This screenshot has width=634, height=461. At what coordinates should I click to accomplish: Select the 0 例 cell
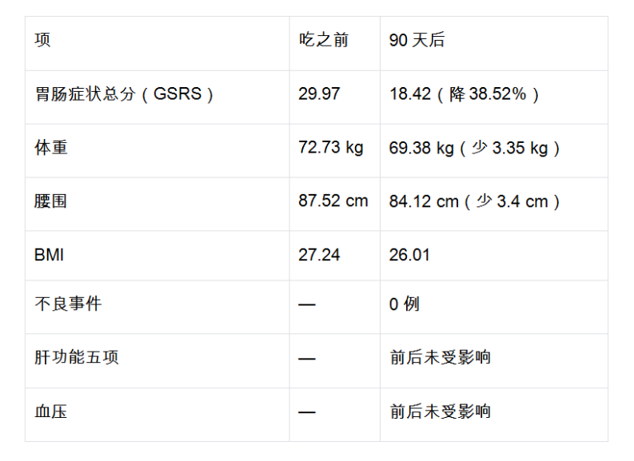click(x=494, y=307)
